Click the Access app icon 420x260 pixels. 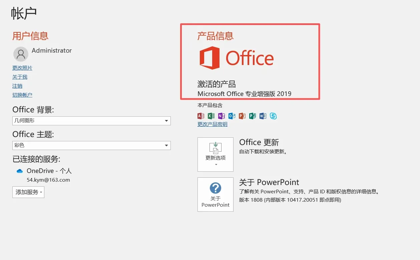200,116
